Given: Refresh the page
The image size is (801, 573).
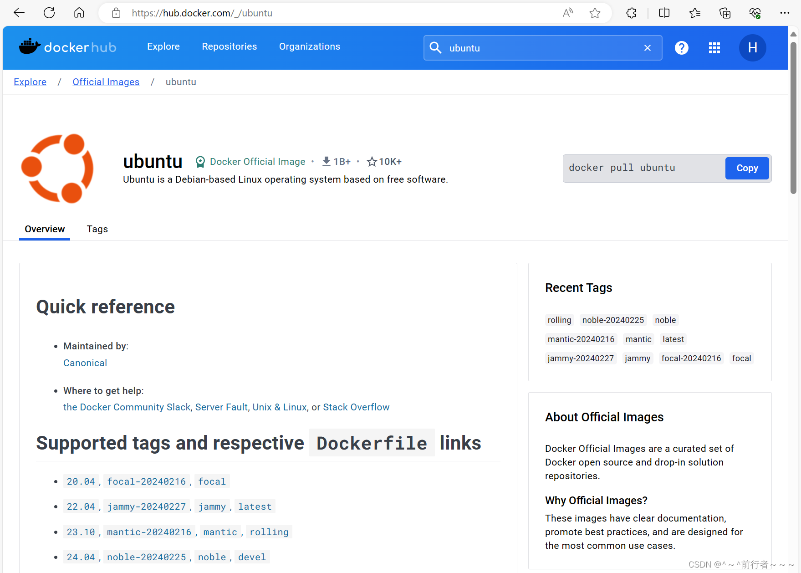Looking at the screenshot, I should pyautogui.click(x=49, y=13).
